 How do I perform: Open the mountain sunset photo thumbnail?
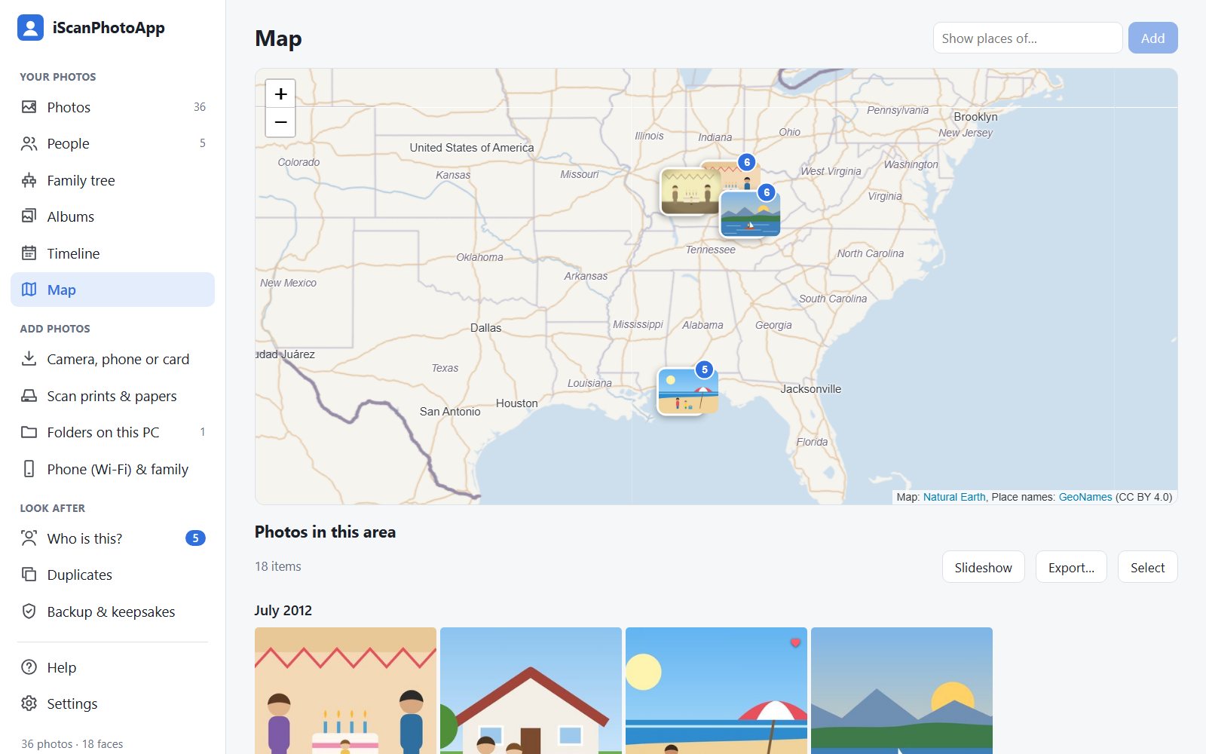tap(901, 691)
